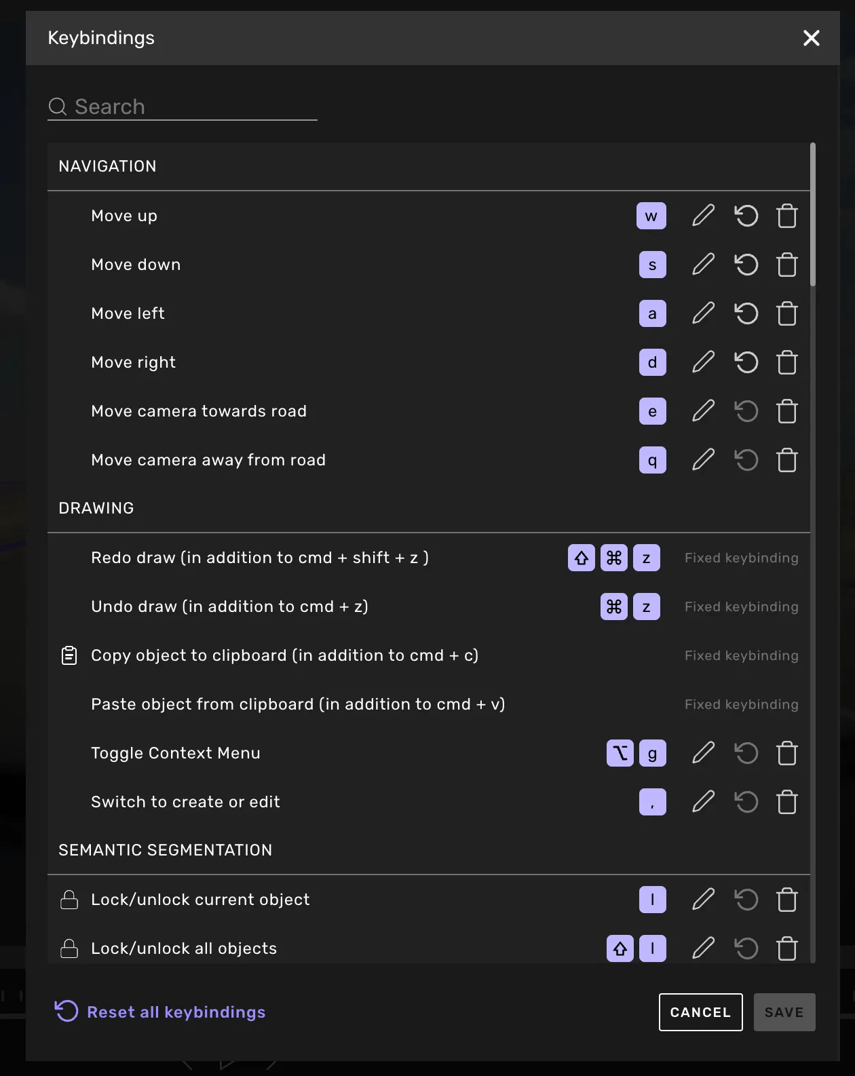Click the option key badge for Toggle Context Menu
The image size is (855, 1076).
coord(620,753)
